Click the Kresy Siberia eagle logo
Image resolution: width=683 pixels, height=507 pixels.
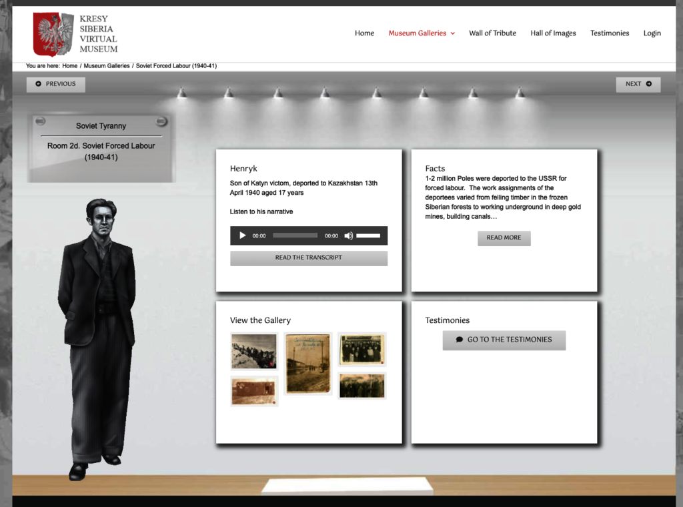point(53,34)
